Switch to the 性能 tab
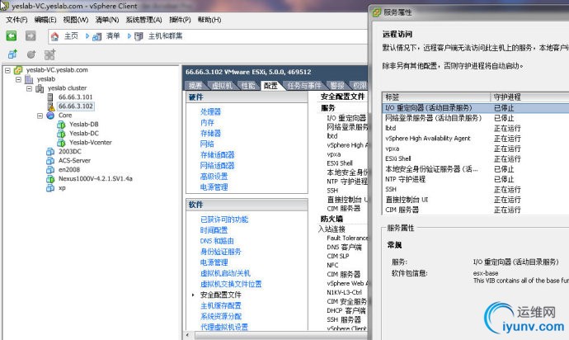569x340 pixels. coord(248,86)
